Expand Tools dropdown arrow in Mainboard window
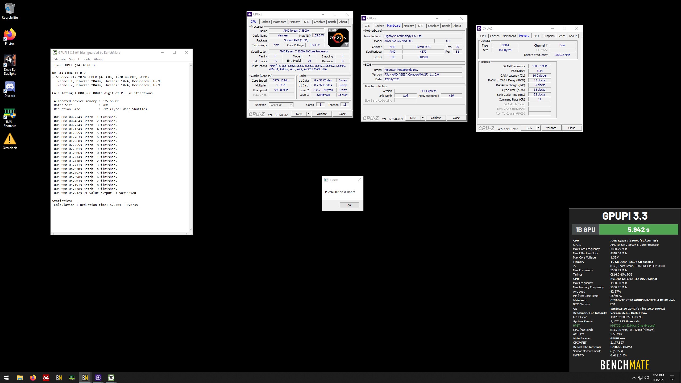This screenshot has width=681, height=383. coord(423,118)
